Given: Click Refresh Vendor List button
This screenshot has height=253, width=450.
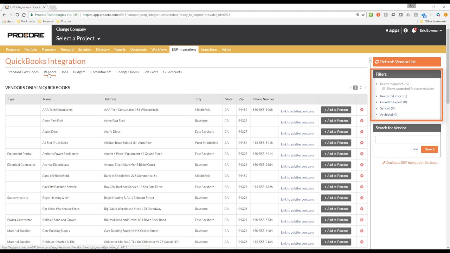Looking at the screenshot, I should (x=407, y=62).
